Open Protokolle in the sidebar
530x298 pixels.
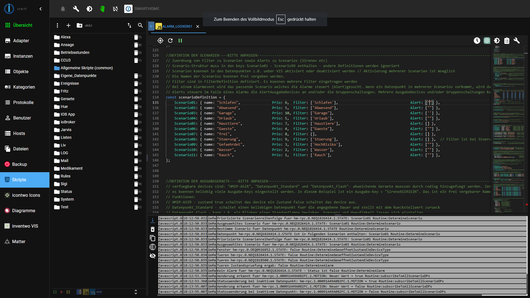[x=23, y=102]
